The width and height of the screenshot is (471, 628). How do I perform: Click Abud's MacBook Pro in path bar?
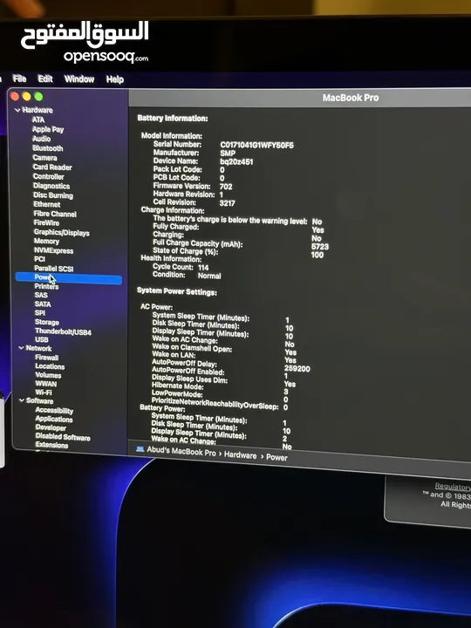tap(181, 452)
